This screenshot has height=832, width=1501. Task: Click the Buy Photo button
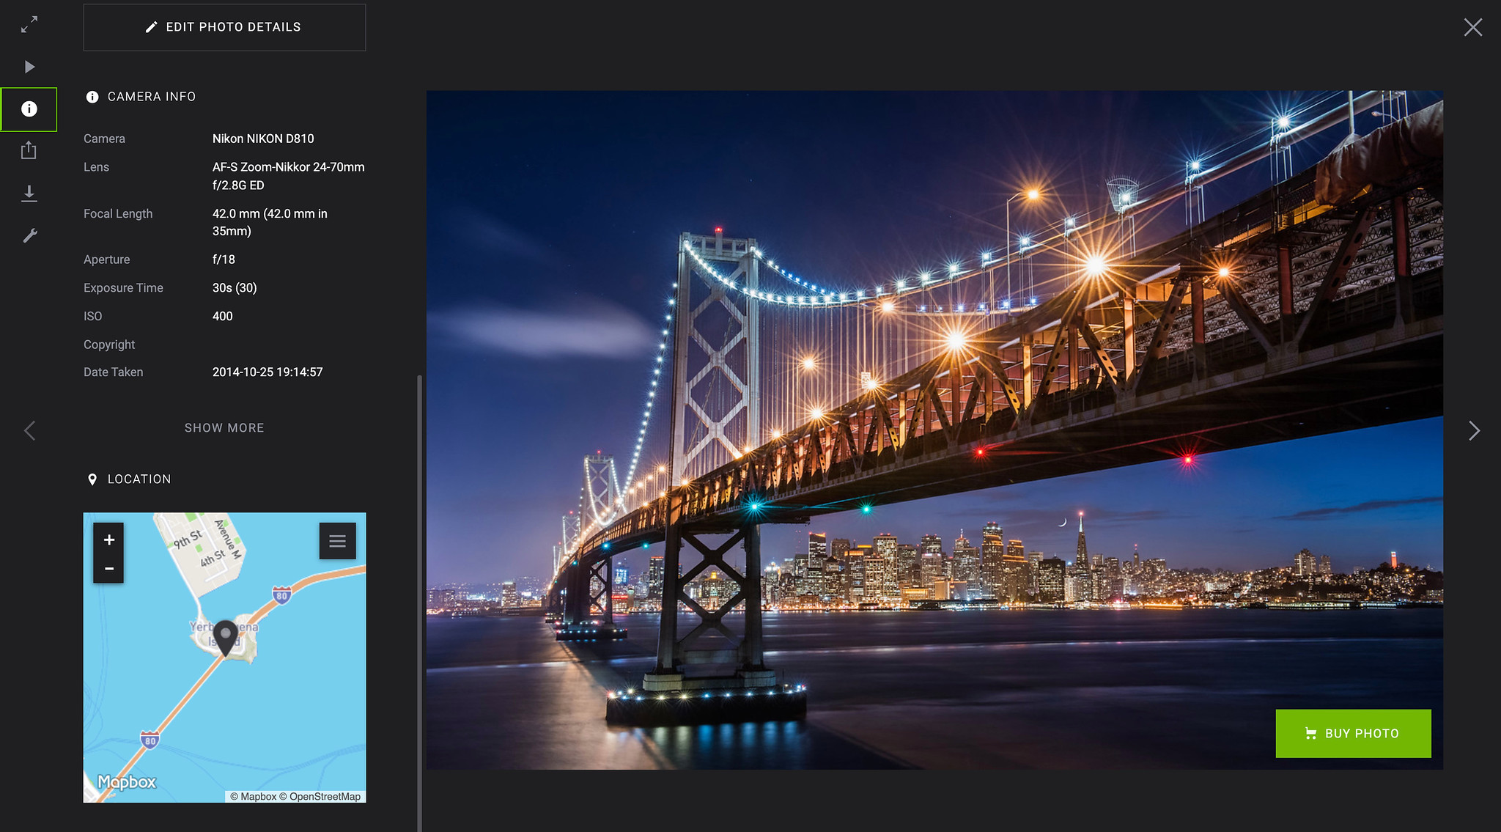coord(1353,733)
